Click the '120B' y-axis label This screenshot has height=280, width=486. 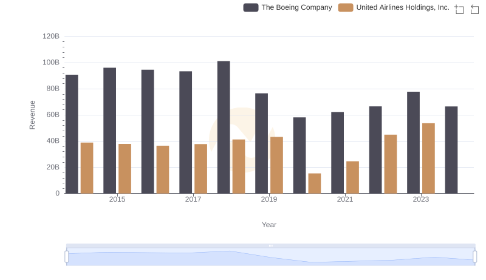coord(51,36)
